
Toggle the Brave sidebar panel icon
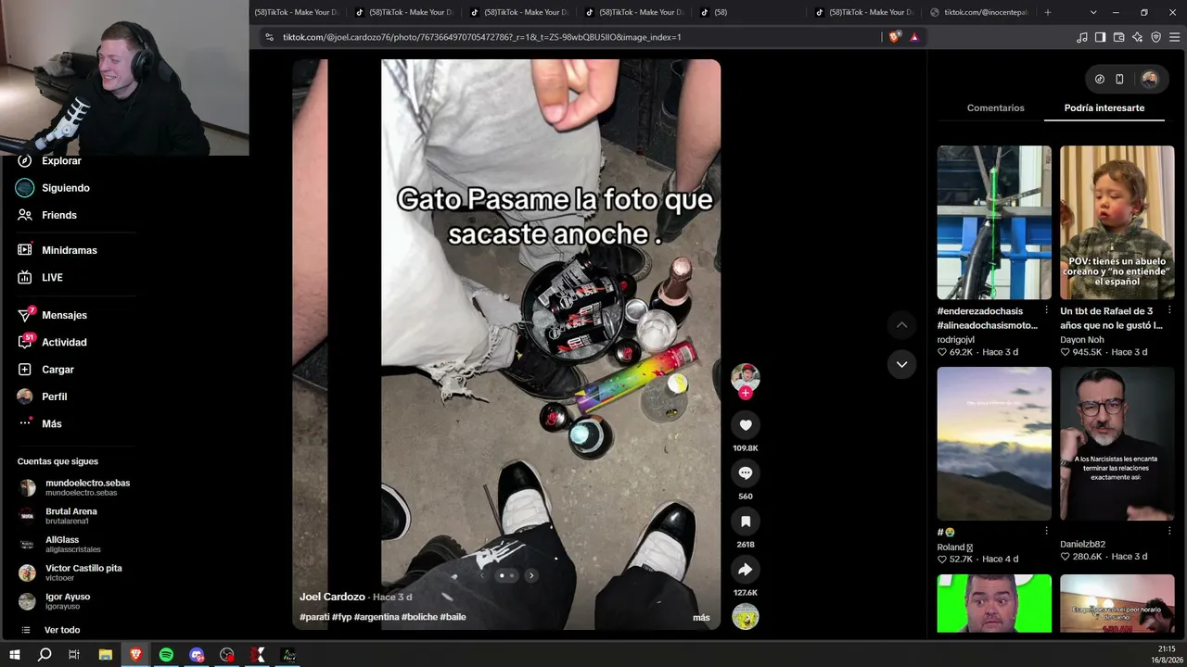pos(1100,37)
